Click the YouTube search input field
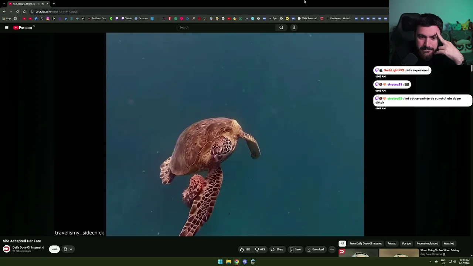The height and width of the screenshot is (266, 473). (226, 27)
